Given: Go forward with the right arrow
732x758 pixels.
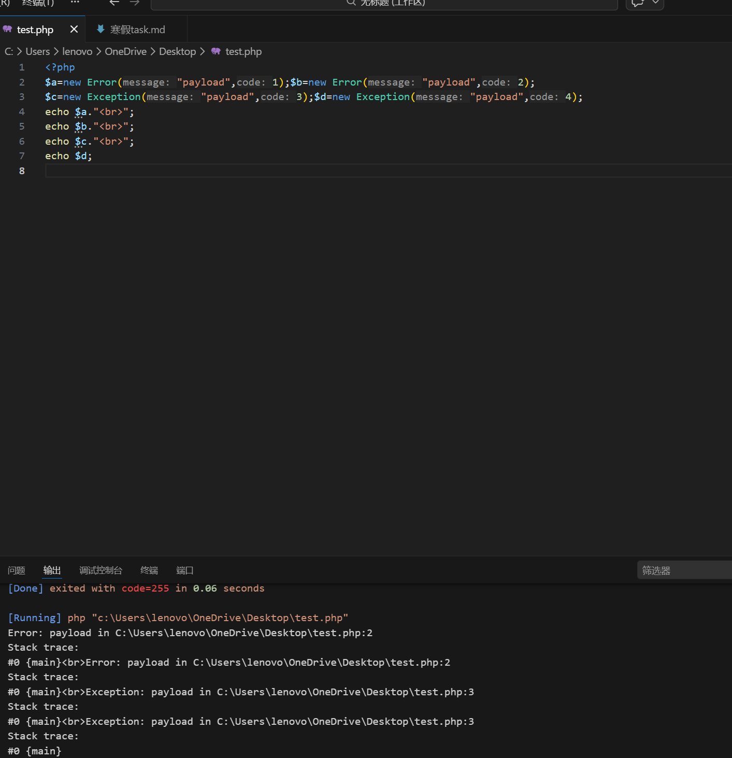Looking at the screenshot, I should (135, 3).
